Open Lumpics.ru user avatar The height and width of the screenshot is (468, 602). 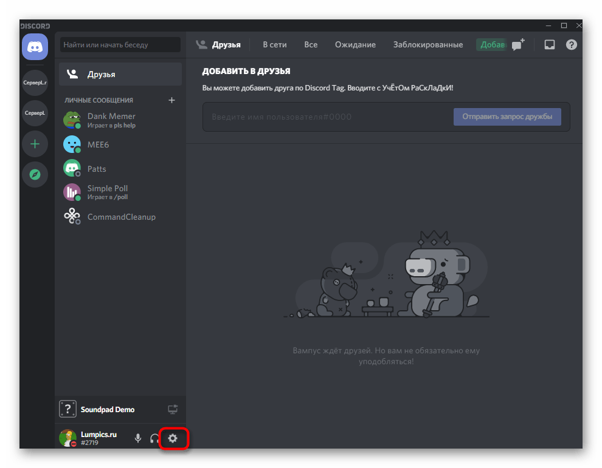(x=68, y=438)
